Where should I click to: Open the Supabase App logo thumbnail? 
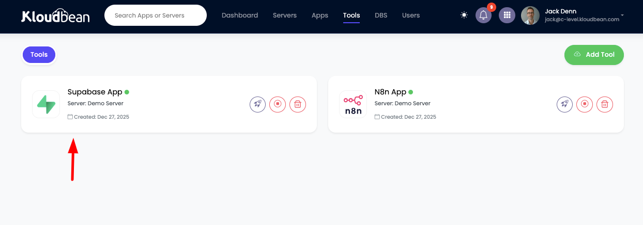(x=46, y=104)
